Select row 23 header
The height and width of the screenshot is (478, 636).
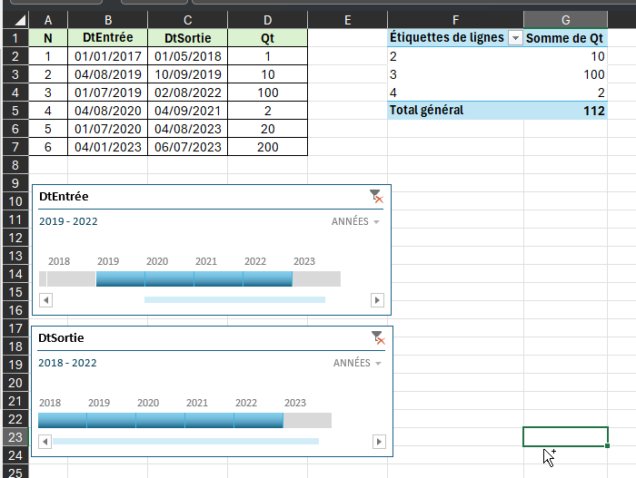[15, 437]
